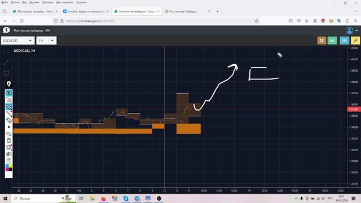
Task: Toggle the eye visibility tool in drawing panel
Action: coord(9,93)
